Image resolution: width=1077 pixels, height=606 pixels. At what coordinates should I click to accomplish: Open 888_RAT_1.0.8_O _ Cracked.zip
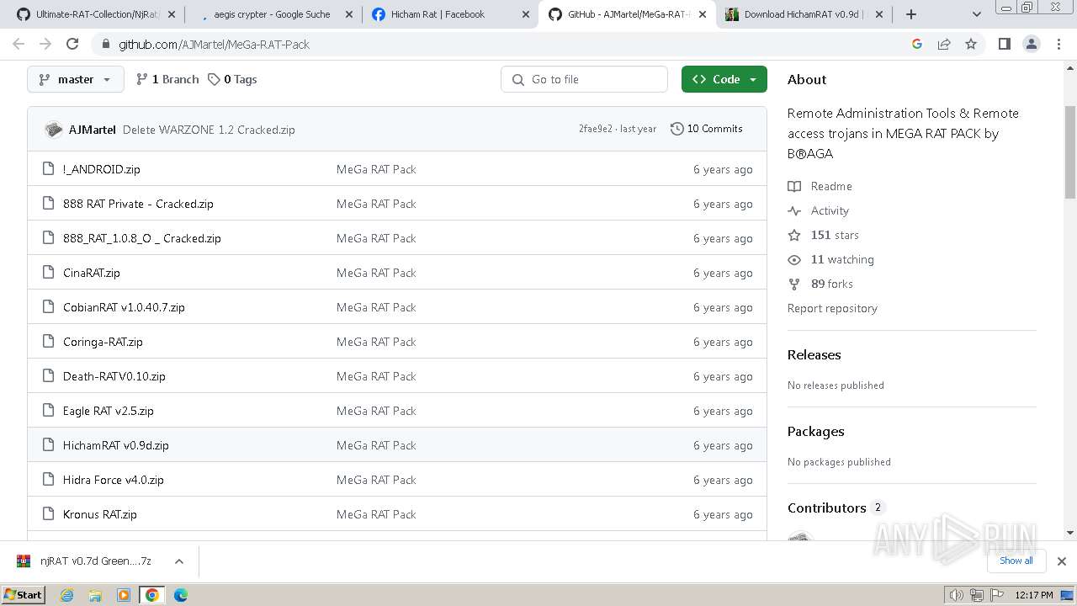coord(142,238)
